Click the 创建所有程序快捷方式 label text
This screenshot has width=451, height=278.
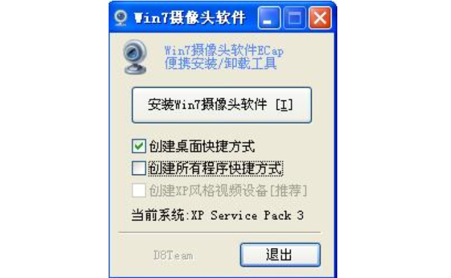point(215,168)
